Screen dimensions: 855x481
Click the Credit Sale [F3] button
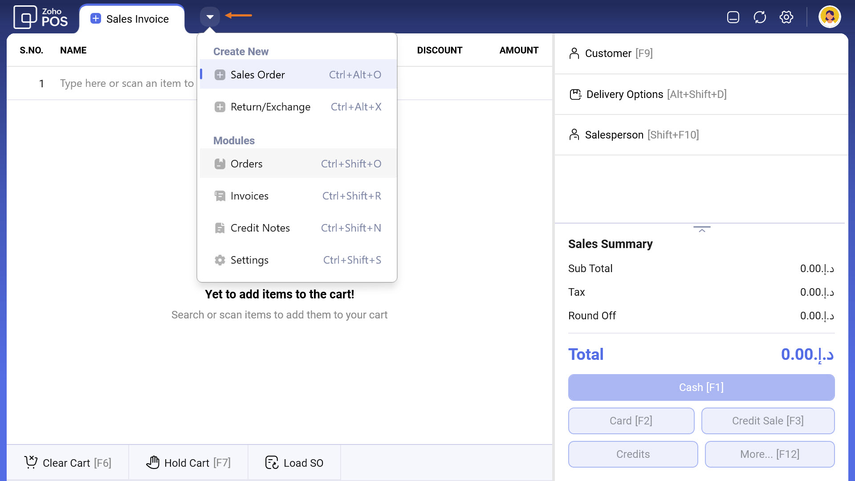(x=768, y=421)
